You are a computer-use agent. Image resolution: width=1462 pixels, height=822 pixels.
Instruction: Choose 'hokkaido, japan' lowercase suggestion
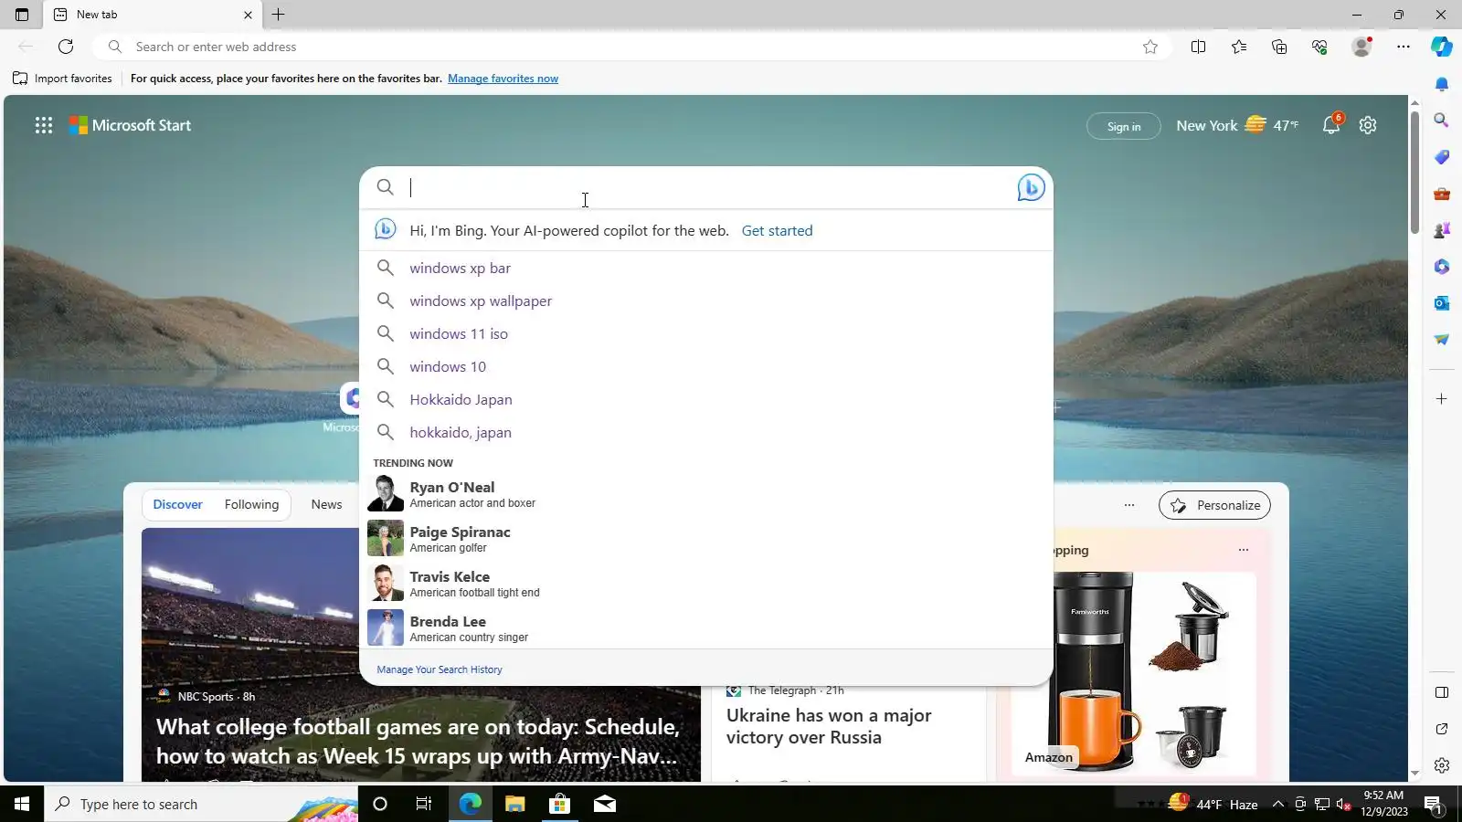point(705,432)
